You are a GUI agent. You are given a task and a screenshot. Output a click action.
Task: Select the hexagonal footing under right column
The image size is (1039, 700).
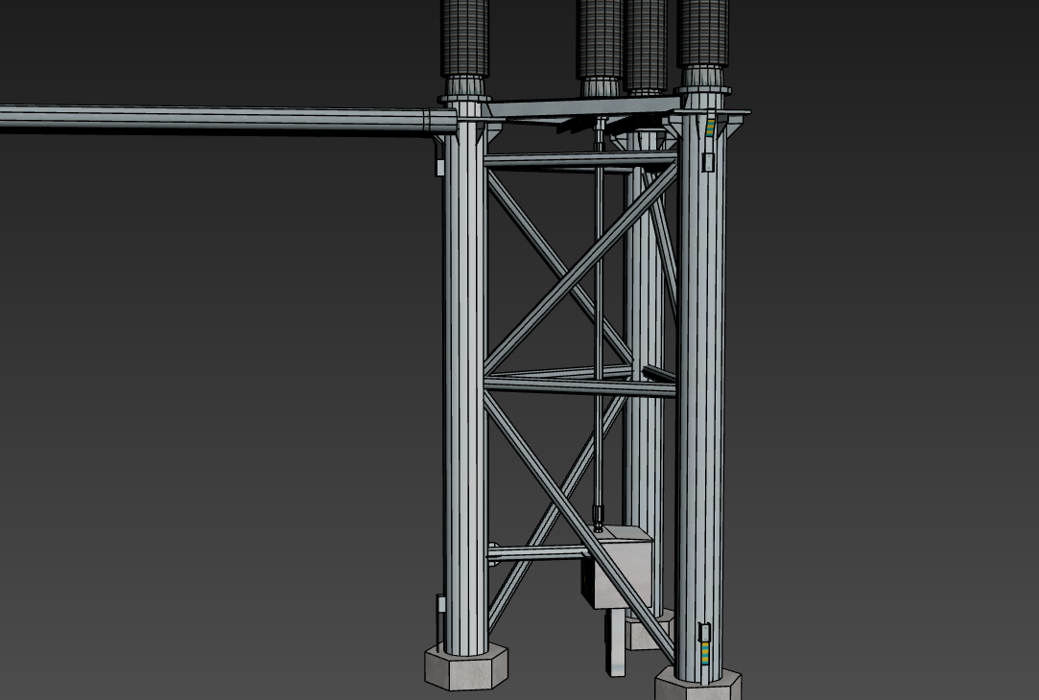697,687
